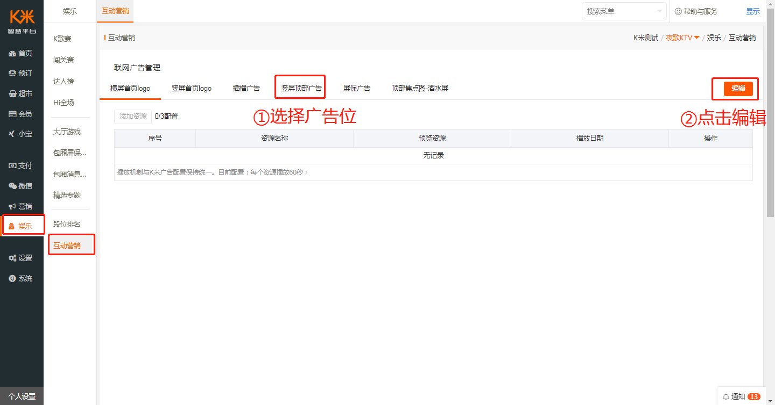Click the 0/3配置 counter text
This screenshot has height=405, width=775.
click(166, 116)
